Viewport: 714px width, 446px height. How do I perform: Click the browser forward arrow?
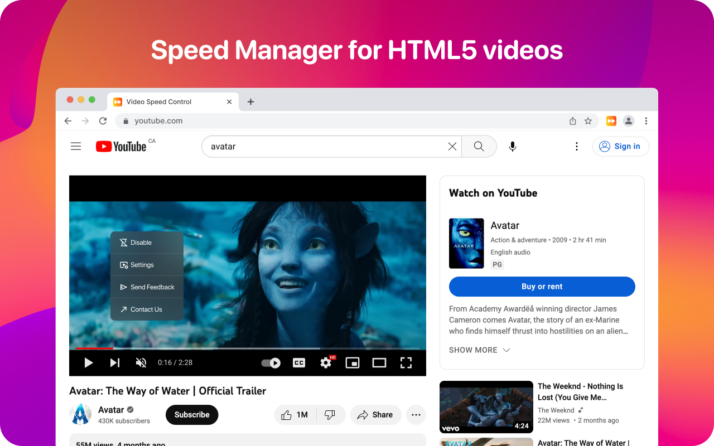(x=85, y=121)
